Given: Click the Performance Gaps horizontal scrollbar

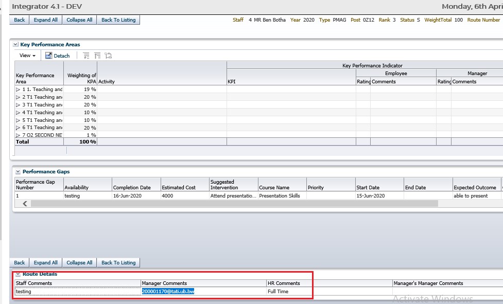Looking at the screenshot, I should [x=232, y=204].
